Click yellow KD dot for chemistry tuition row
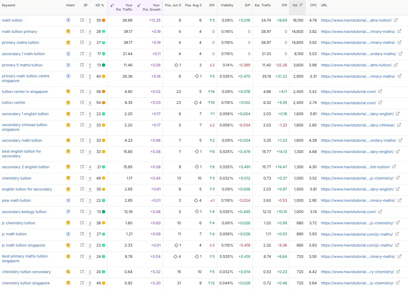The width and height of the screenshot is (408, 289). point(104,178)
